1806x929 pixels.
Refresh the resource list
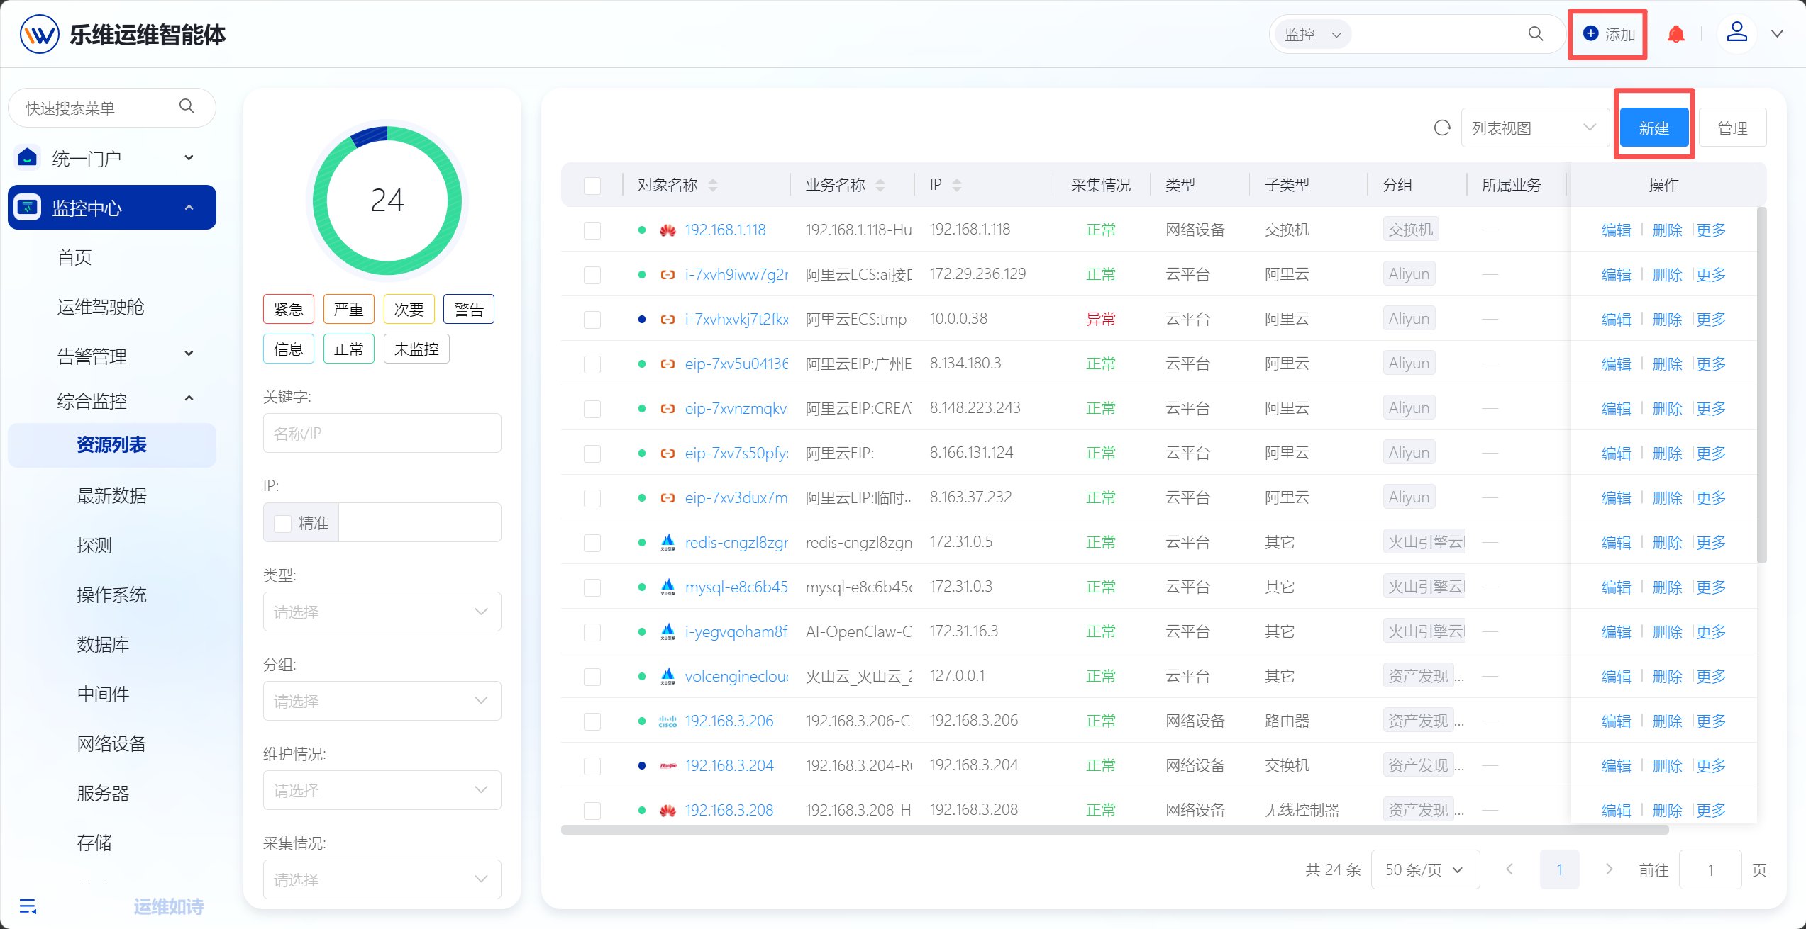click(x=1442, y=128)
